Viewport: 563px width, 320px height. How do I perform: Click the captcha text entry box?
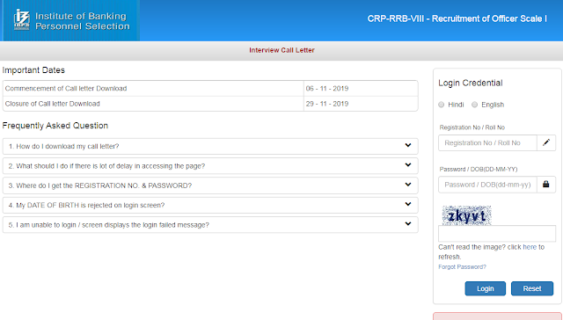(x=497, y=234)
